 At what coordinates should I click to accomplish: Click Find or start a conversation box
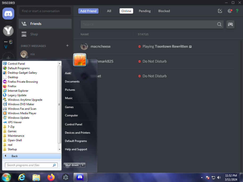tap(45, 11)
